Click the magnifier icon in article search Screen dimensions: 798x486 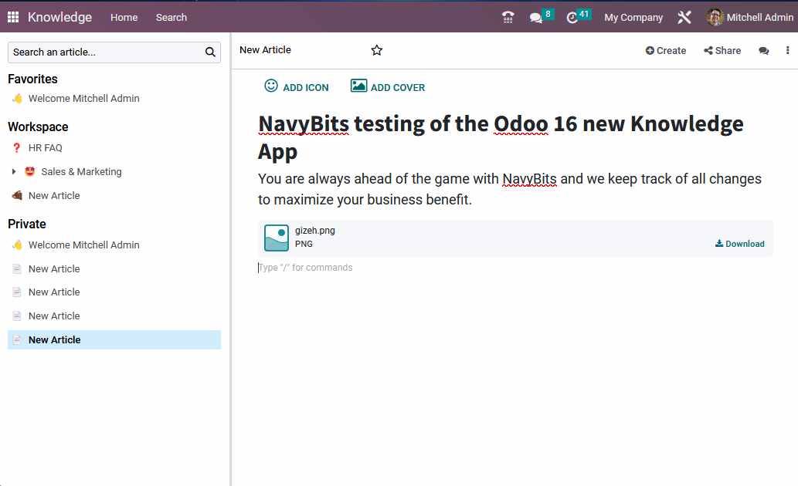[210, 52]
